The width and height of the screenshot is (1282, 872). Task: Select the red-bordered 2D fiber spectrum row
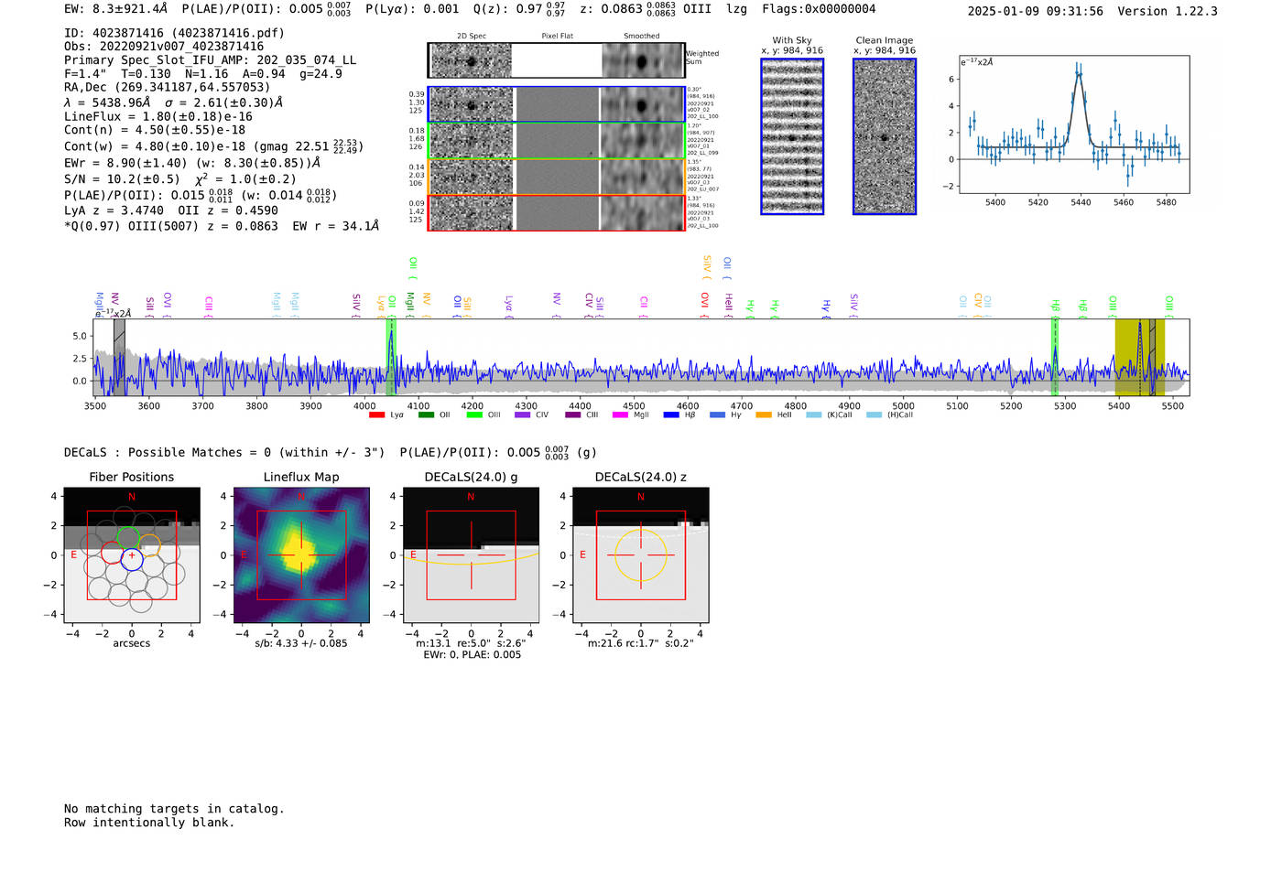click(556, 212)
